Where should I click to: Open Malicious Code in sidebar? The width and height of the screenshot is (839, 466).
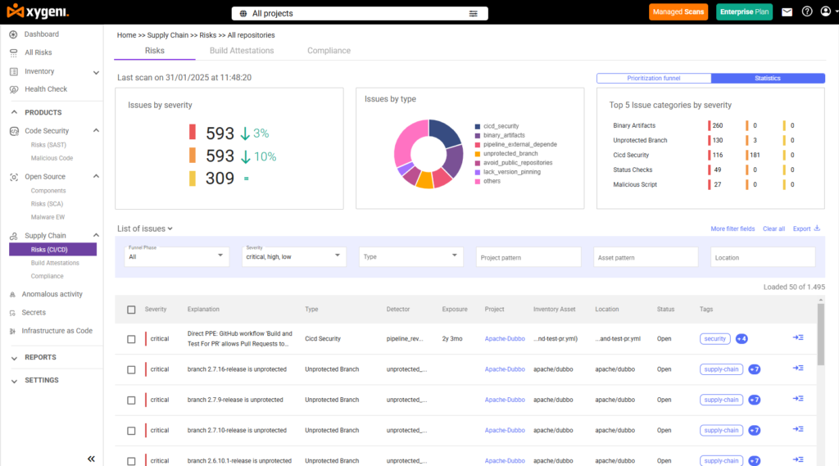pyautogui.click(x=52, y=158)
